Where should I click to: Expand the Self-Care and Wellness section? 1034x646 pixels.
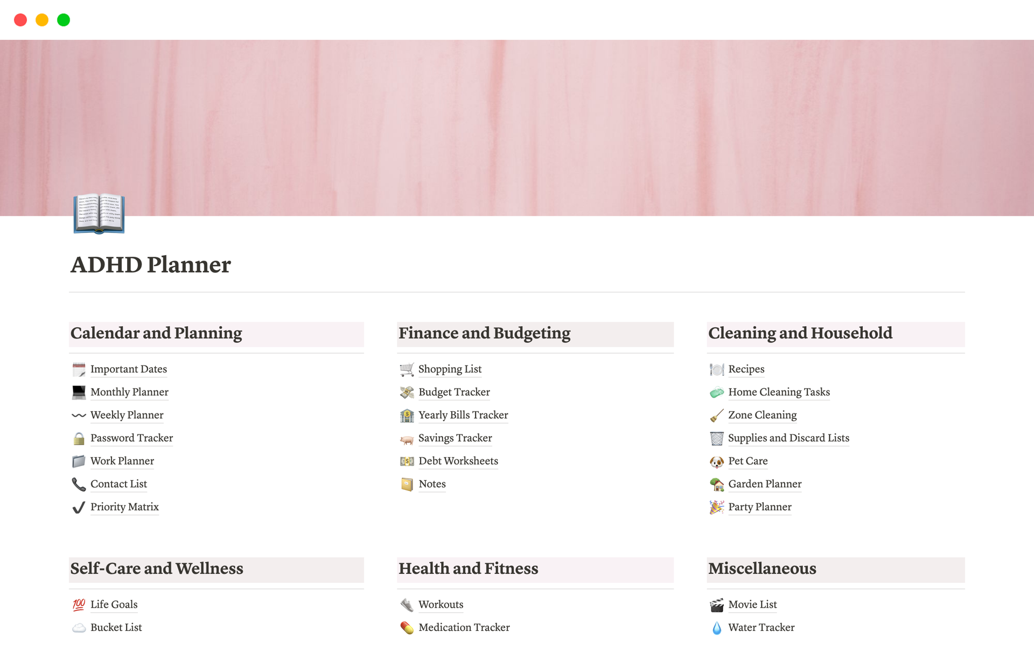(156, 567)
